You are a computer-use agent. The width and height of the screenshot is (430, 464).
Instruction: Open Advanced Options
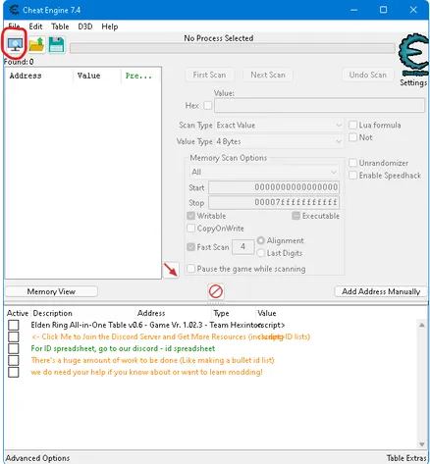tap(37, 458)
